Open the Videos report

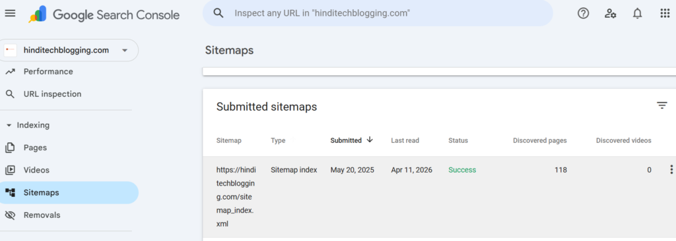[x=36, y=170]
